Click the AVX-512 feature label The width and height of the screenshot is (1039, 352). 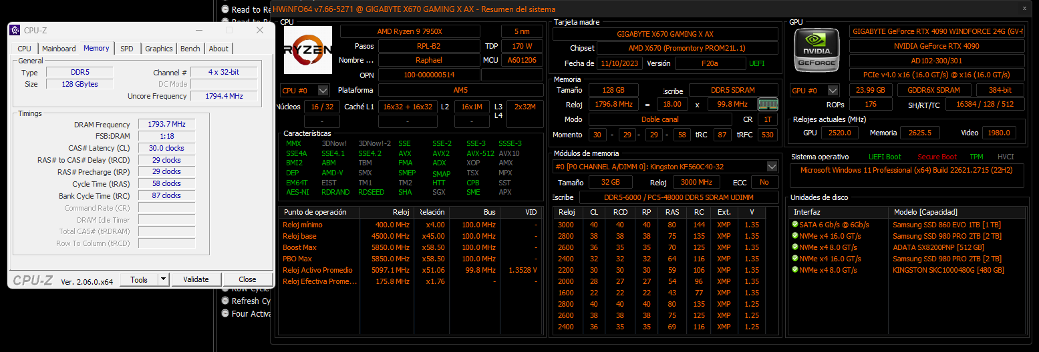[x=480, y=153]
